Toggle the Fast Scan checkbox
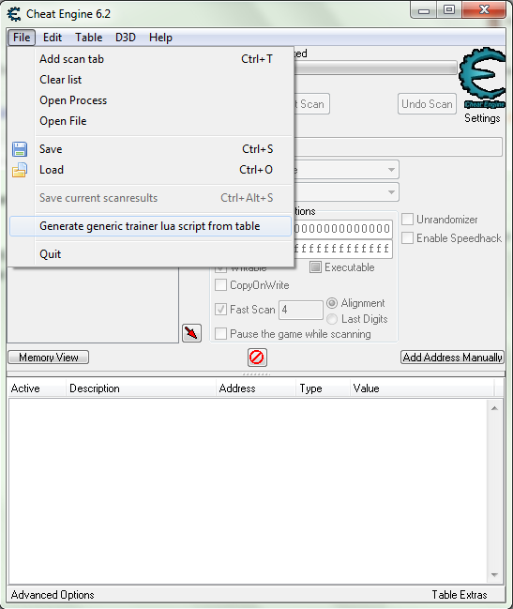This screenshot has width=513, height=609. [220, 310]
